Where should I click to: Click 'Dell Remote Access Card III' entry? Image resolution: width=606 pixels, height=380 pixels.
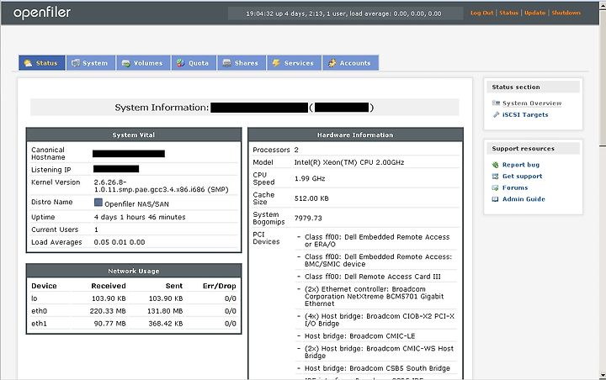point(373,277)
